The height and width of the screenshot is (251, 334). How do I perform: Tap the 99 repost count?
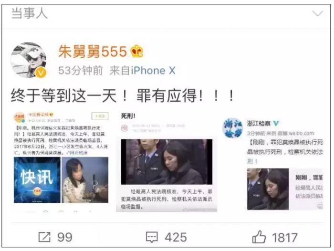[65, 237]
